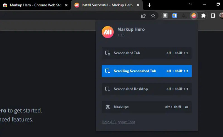Viewport: 223px width, 137px height.
Task: Select Screenshot Desktop option
Action: [147, 89]
